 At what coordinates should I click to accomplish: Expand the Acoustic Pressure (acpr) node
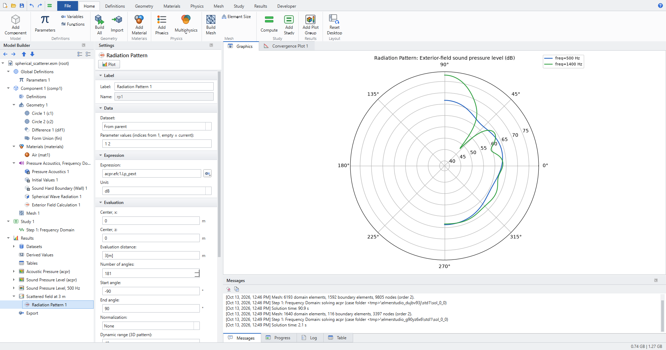tap(14, 272)
